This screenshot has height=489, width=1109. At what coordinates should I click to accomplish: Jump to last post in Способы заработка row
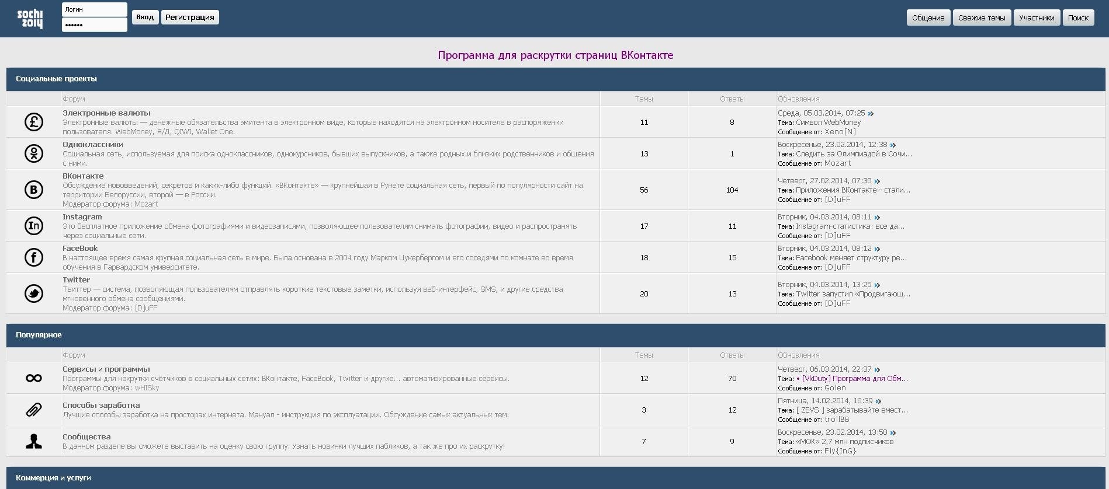(x=878, y=401)
